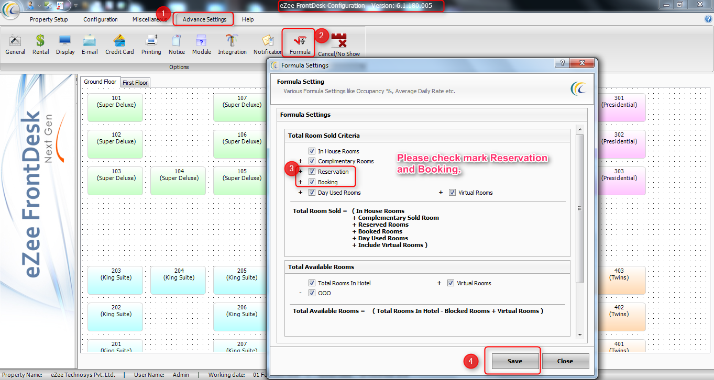Select room 301 Presidential tile

pos(621,107)
